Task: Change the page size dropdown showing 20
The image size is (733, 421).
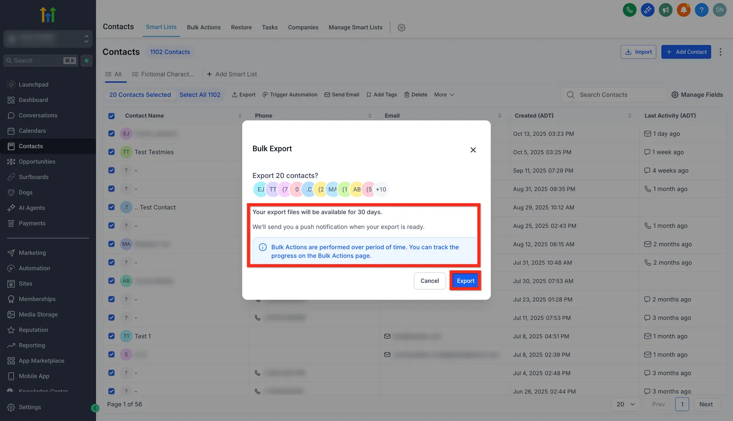Action: (x=625, y=405)
